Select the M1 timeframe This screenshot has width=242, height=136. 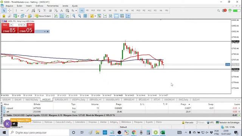click(x=82, y=11)
